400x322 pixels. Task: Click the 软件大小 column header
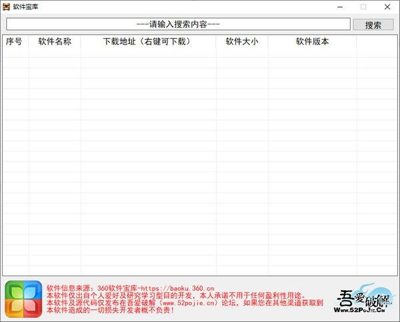coord(242,42)
